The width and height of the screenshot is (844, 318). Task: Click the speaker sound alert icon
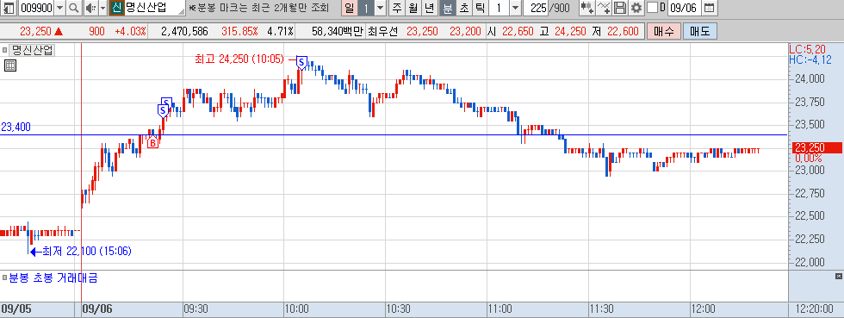coord(90,8)
